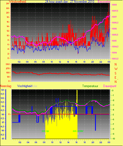Click the 1007 barometer axis value
Screen dimensions: 123x146
[114, 17]
